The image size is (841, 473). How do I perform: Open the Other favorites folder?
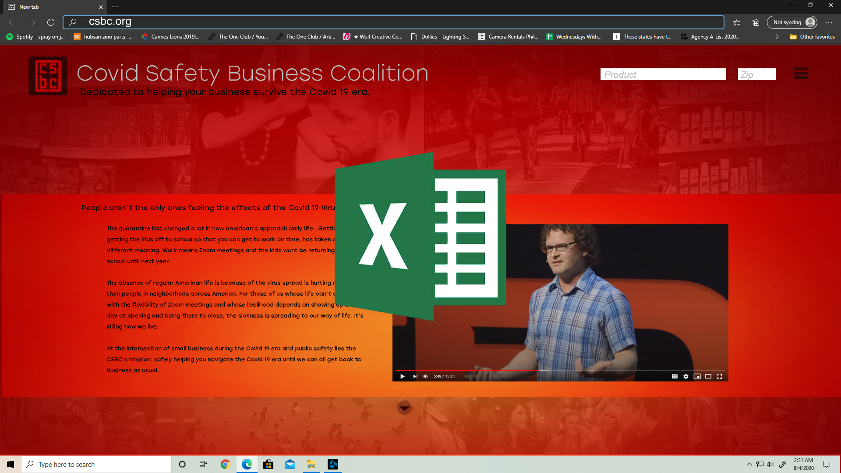tap(813, 37)
